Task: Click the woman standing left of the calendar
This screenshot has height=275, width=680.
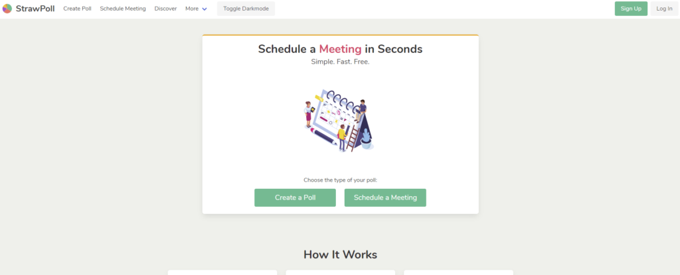Action: (308, 114)
